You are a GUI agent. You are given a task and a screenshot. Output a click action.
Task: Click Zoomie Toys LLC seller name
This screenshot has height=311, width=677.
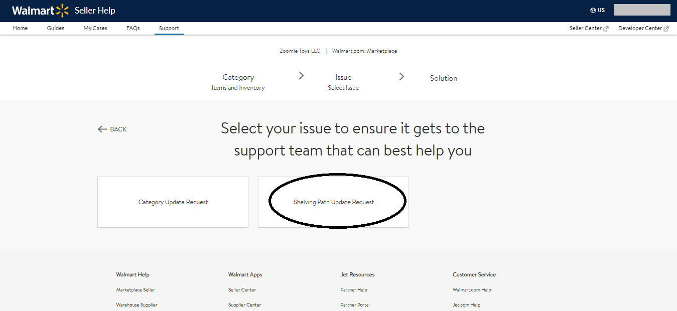pyautogui.click(x=300, y=51)
